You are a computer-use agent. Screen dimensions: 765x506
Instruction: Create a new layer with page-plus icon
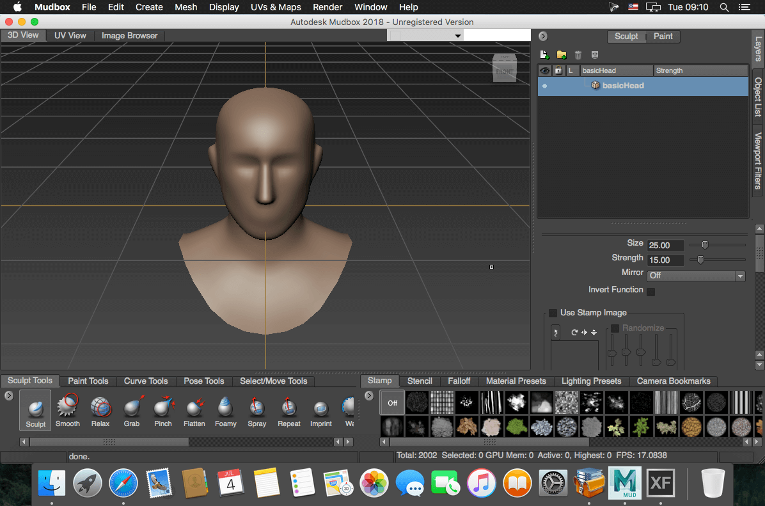[544, 54]
